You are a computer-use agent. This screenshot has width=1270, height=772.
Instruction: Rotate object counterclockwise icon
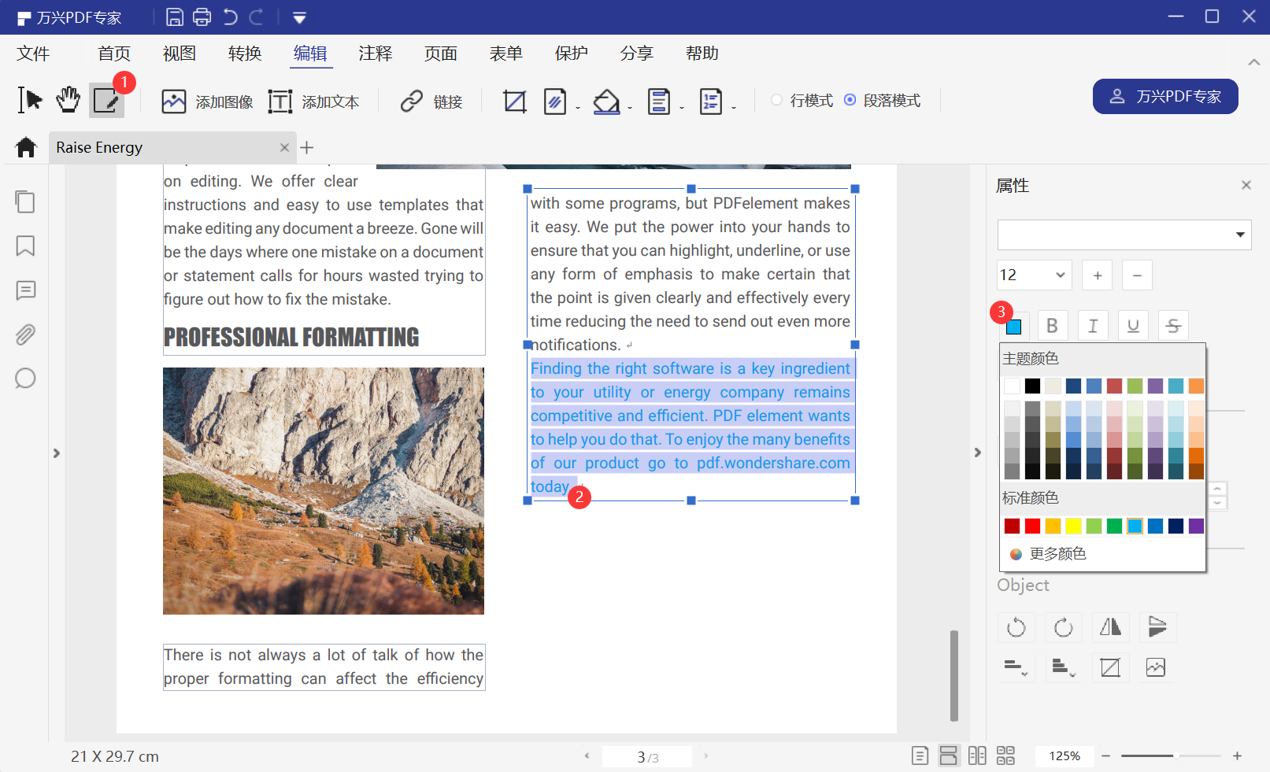[x=1016, y=627]
